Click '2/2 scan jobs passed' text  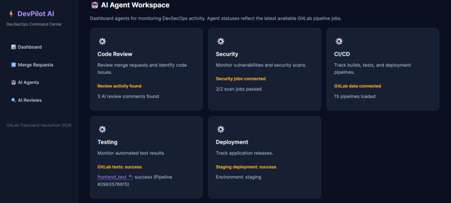(239, 89)
